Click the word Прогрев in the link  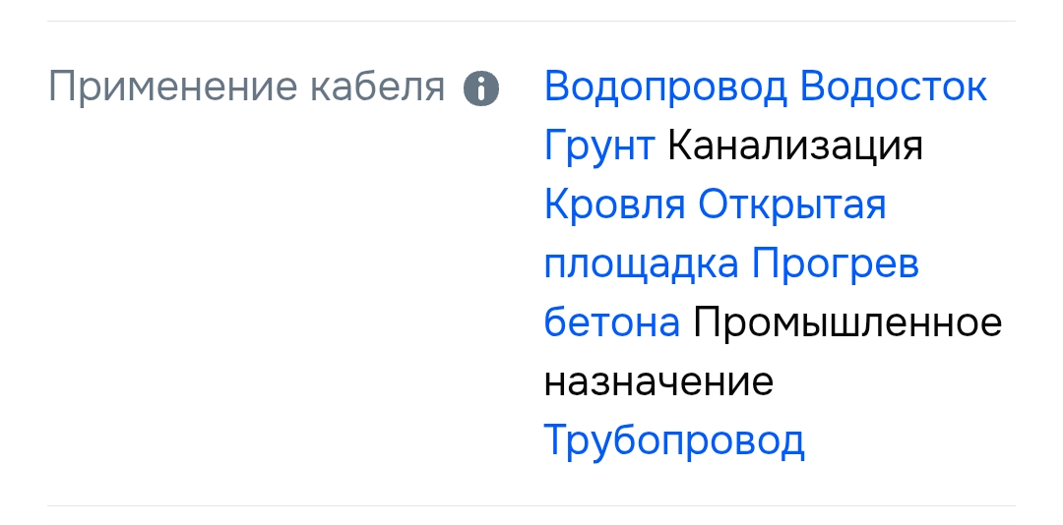tap(835, 264)
